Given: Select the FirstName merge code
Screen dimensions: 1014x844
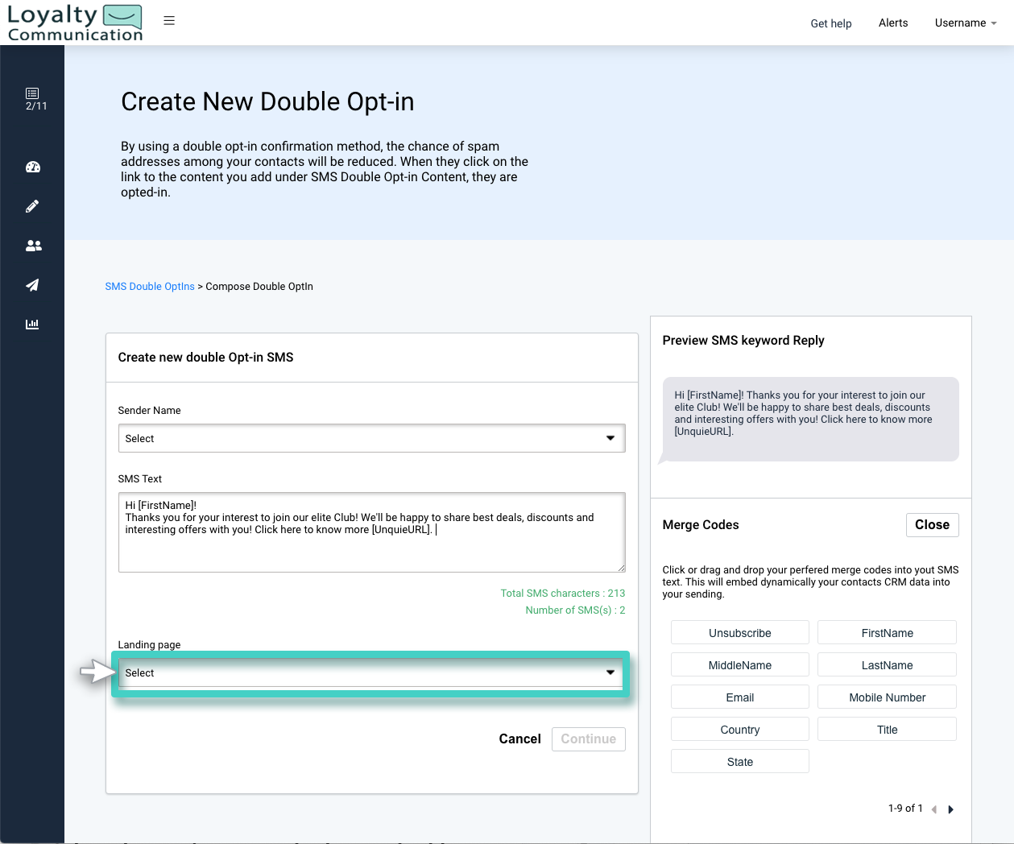Looking at the screenshot, I should (x=886, y=632).
